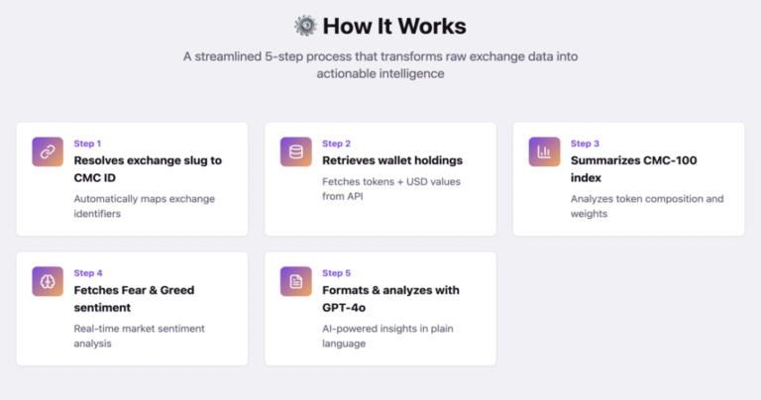Click the Real-time market sentiment analysis text
Image resolution: width=761 pixels, height=400 pixels.
[140, 336]
